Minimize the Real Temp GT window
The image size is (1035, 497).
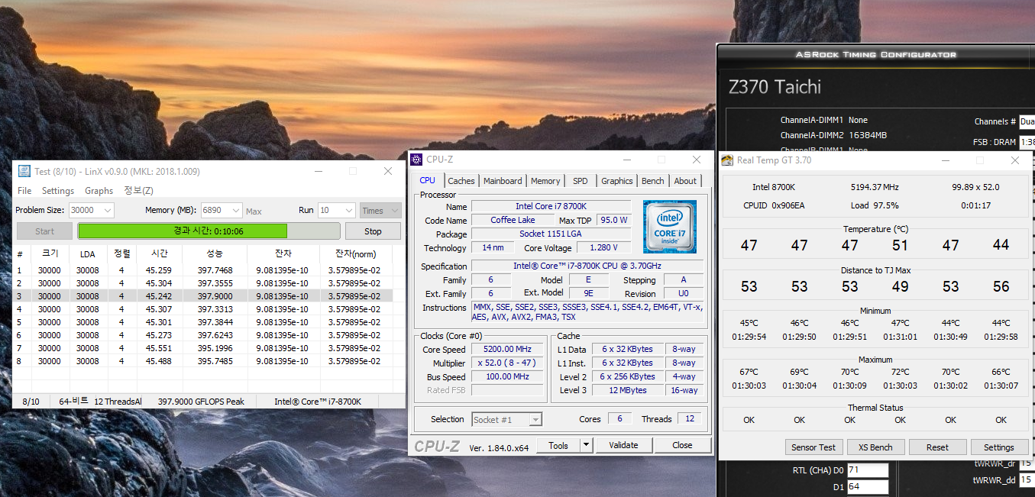[x=946, y=160]
